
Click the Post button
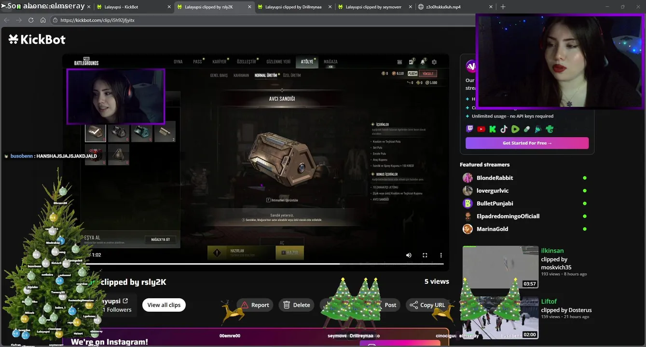click(x=390, y=305)
